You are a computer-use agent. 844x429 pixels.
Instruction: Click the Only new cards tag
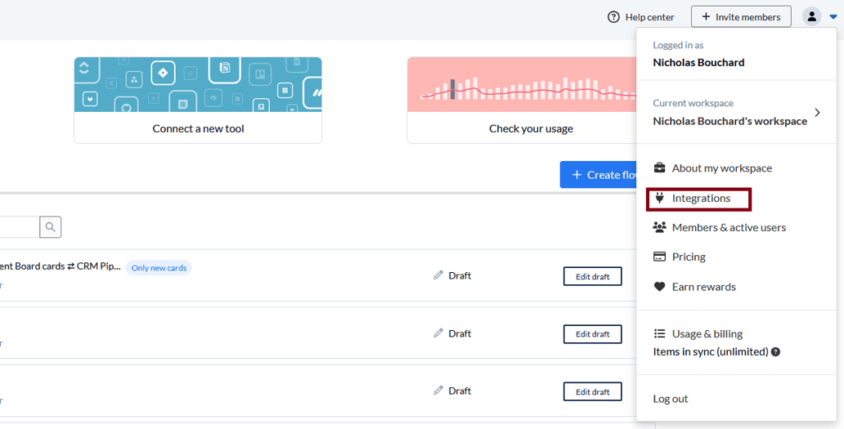point(159,268)
